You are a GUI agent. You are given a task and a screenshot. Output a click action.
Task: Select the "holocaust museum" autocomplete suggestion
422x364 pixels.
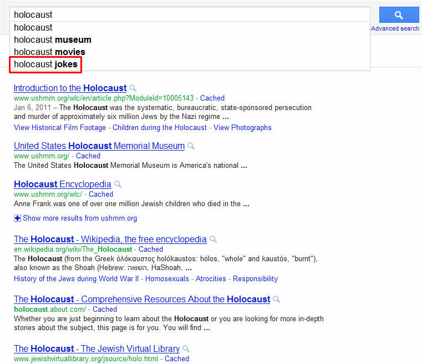click(x=53, y=39)
